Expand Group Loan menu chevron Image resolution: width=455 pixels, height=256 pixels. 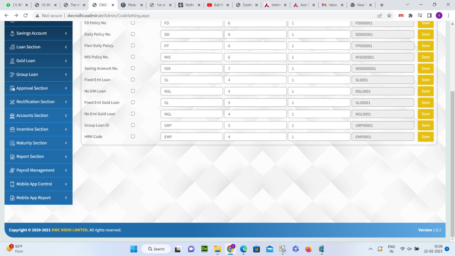(x=66, y=75)
